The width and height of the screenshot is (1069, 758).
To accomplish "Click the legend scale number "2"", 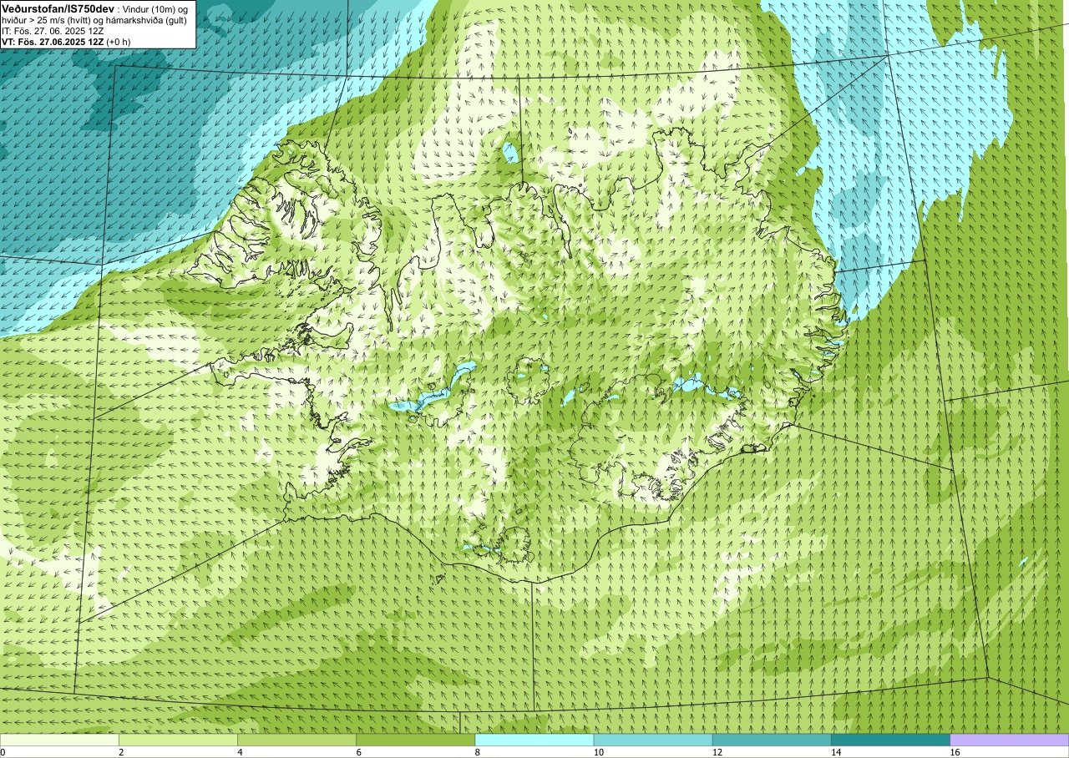I will pos(121,752).
